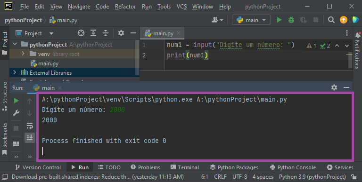
Task: Show more Run panel left toolbar actions
Action: click(16, 157)
